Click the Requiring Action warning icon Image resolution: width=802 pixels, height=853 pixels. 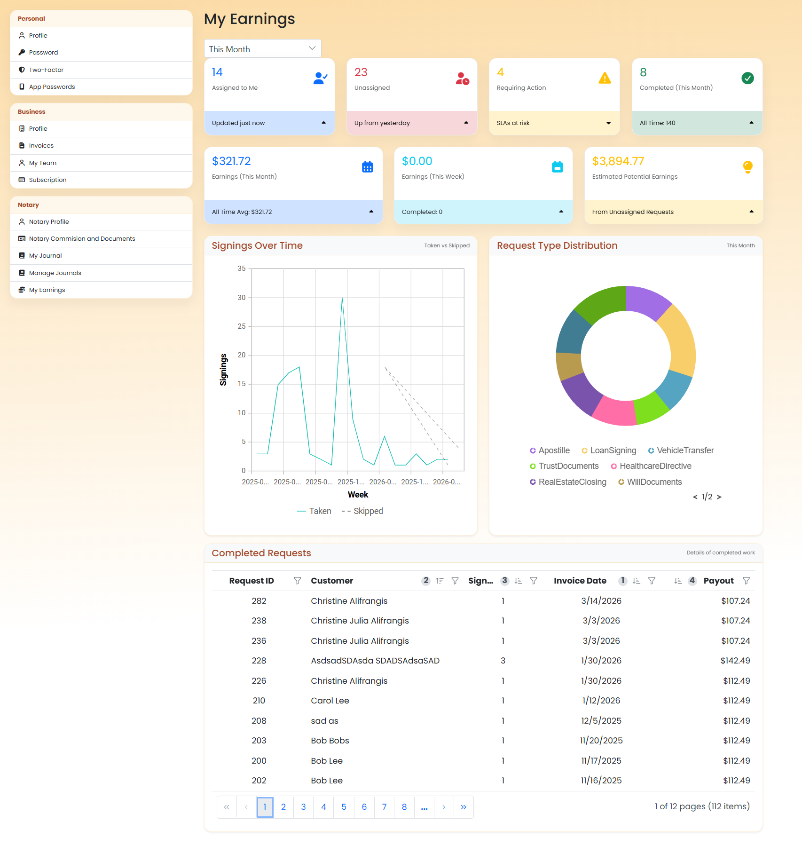[605, 78]
